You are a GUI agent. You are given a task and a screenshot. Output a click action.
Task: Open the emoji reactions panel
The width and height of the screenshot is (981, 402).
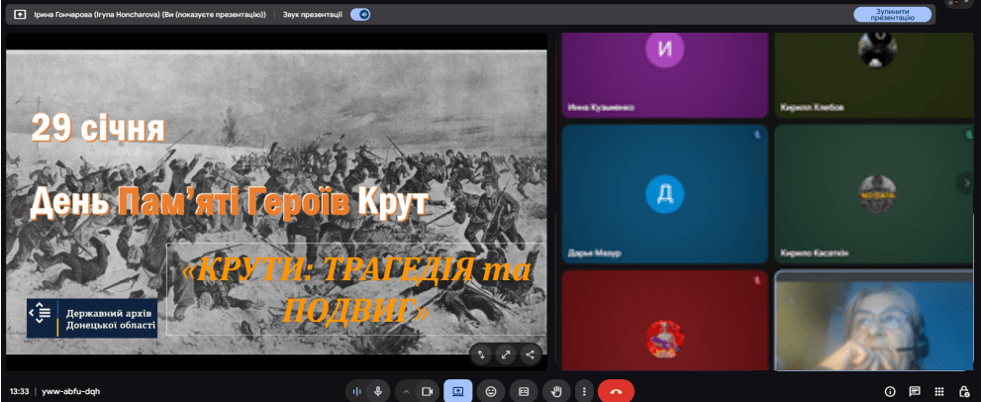pos(491,391)
